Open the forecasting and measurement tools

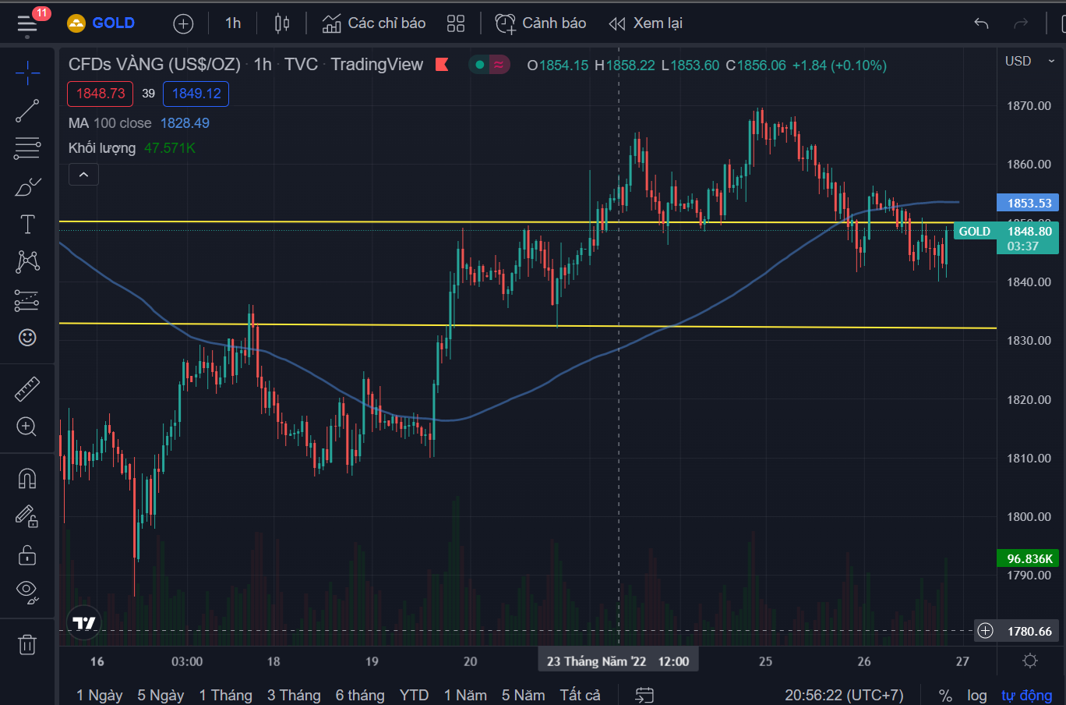pyautogui.click(x=27, y=300)
